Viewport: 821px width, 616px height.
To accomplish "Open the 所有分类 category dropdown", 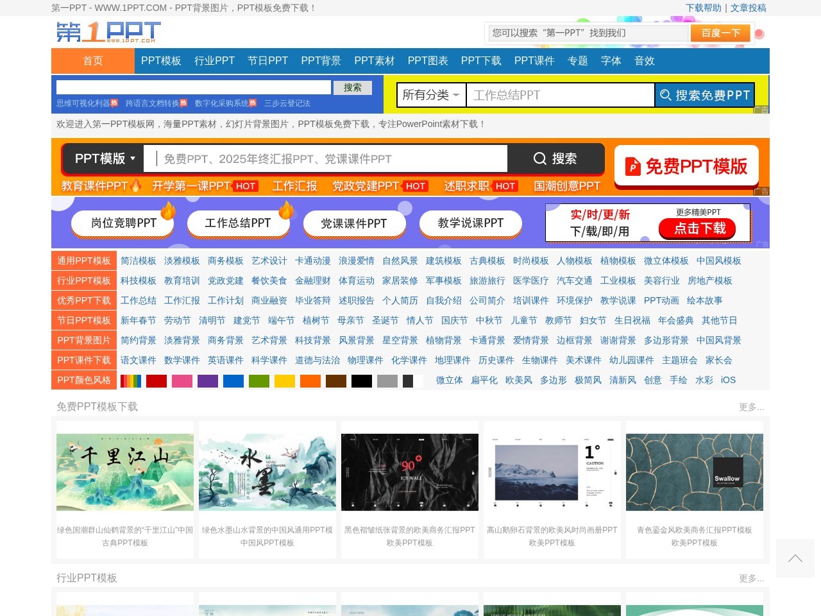I will [429, 94].
